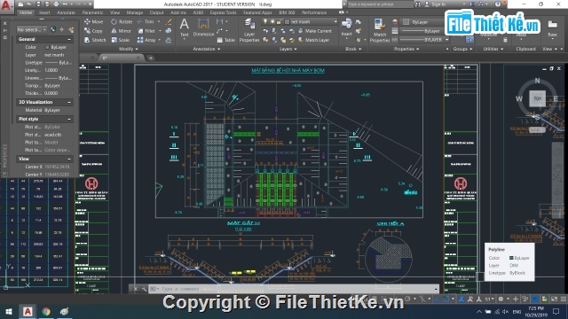The height and width of the screenshot is (319, 568).
Task: Click the Erase tool icon
Action: (169, 22)
